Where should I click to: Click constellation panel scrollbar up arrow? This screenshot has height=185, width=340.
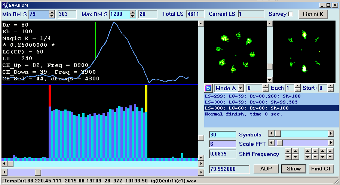coord(270,24)
